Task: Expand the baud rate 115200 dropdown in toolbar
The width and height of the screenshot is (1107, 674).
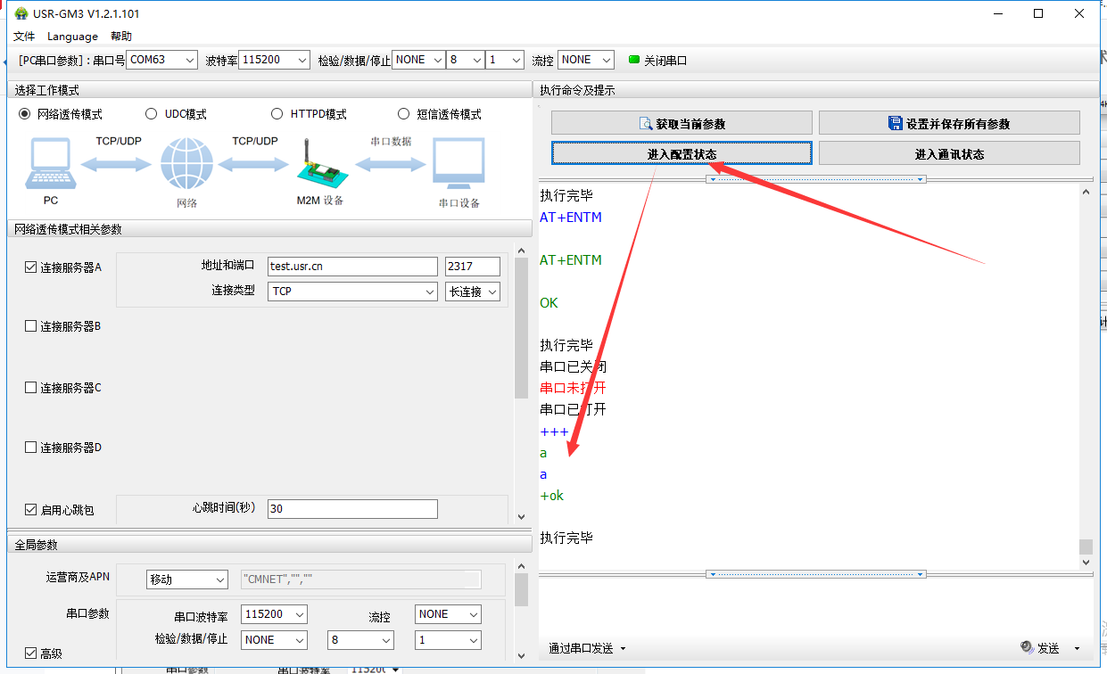Action: coord(275,60)
